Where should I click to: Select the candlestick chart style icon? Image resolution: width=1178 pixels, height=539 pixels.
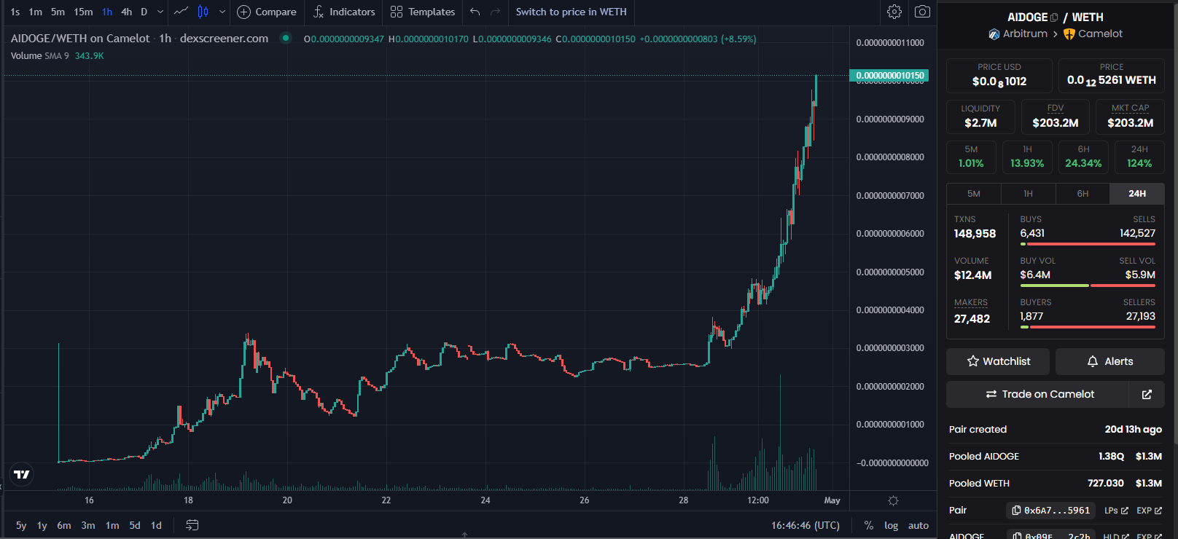203,12
